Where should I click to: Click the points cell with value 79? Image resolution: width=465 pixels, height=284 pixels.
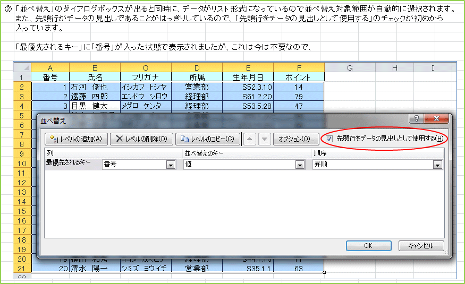click(x=299, y=96)
